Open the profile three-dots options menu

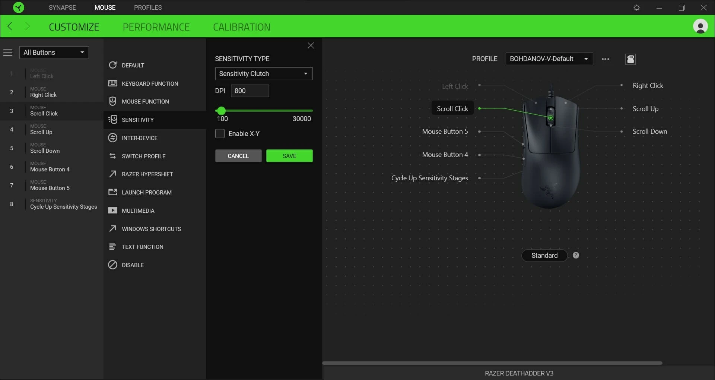pyautogui.click(x=606, y=59)
